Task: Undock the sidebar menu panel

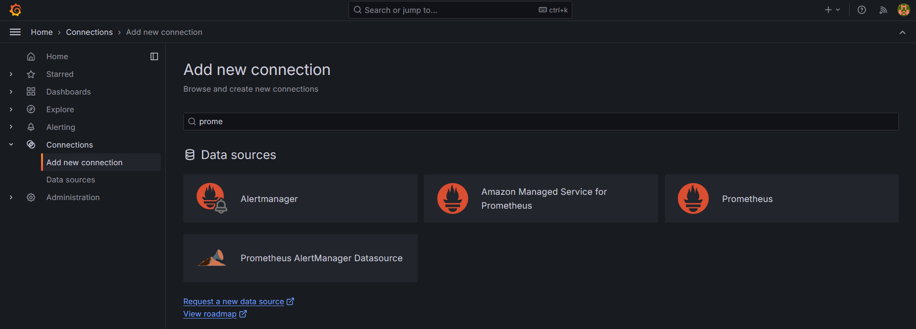Action: tap(154, 56)
